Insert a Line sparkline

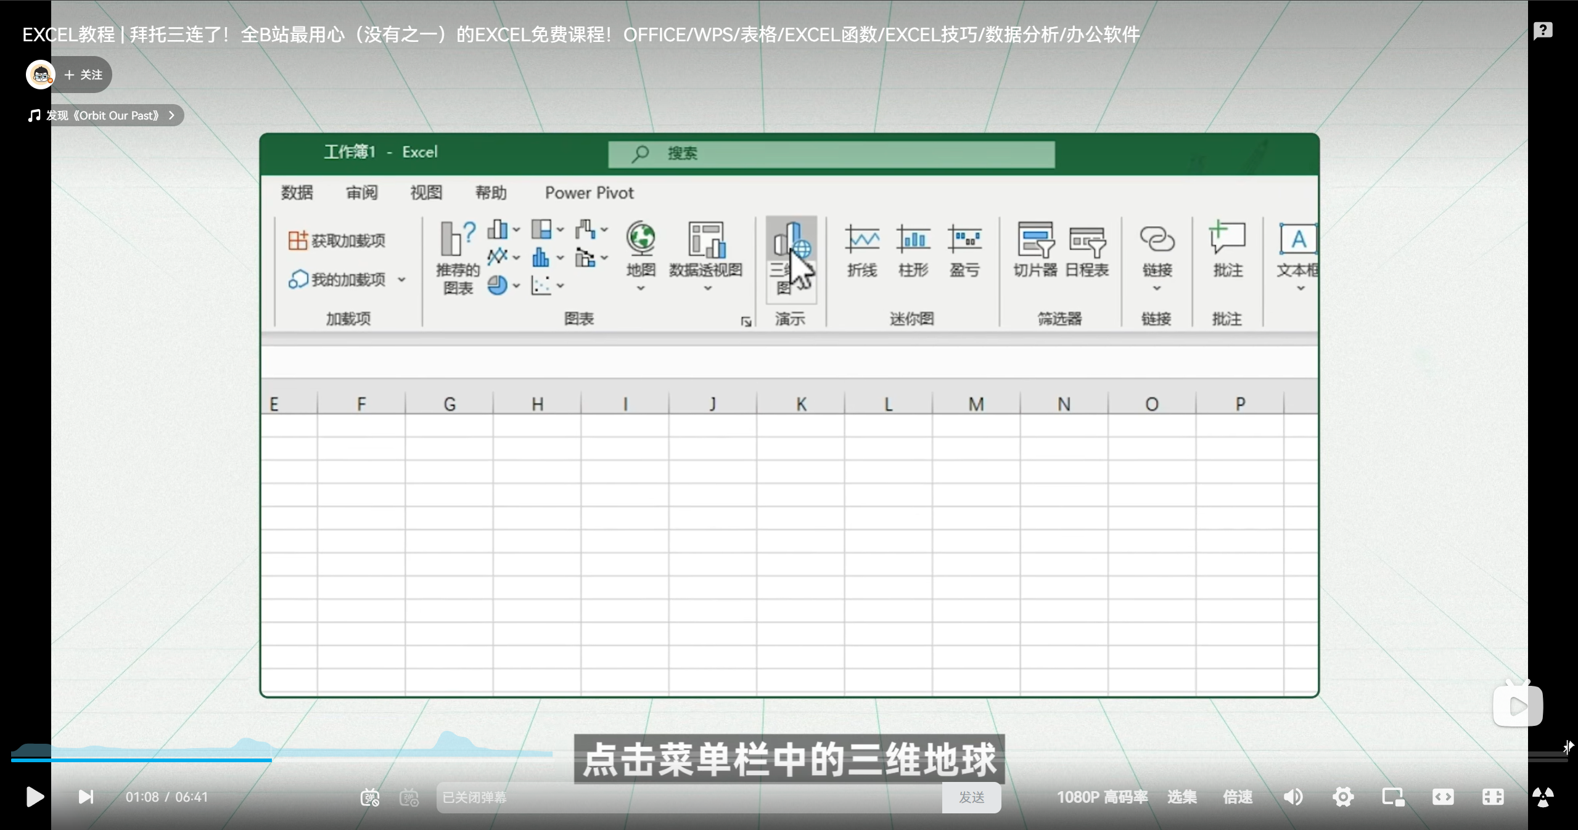861,240
